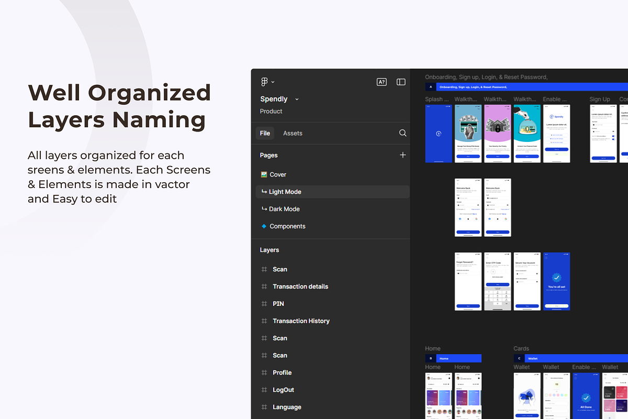The height and width of the screenshot is (419, 628).
Task: Click the Sign Up frame label
Action: click(600, 99)
